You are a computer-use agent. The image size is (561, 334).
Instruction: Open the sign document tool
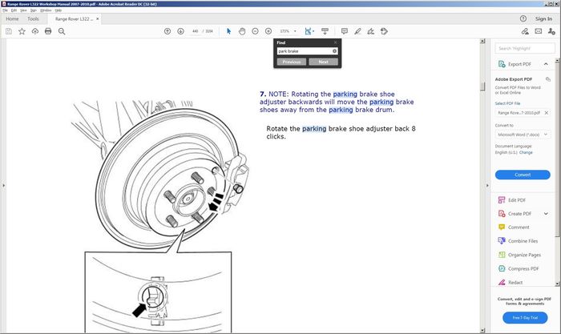tap(371, 31)
